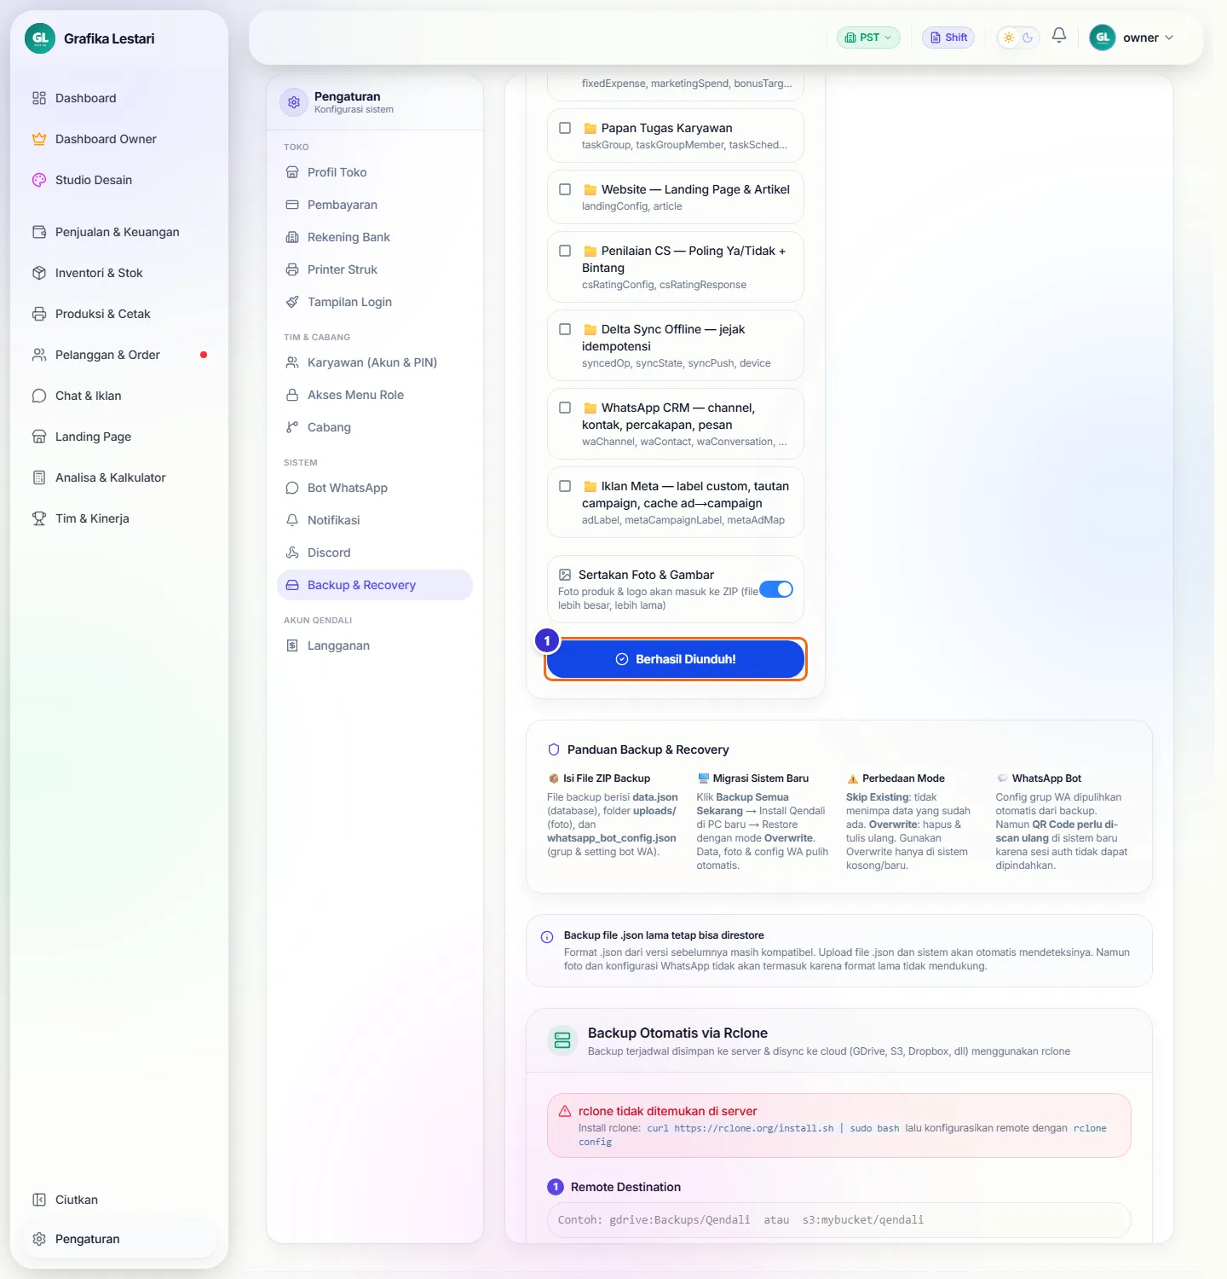The height and width of the screenshot is (1279, 1227).
Task: Click the Berhasil Diunduh! button
Action: click(x=676, y=659)
